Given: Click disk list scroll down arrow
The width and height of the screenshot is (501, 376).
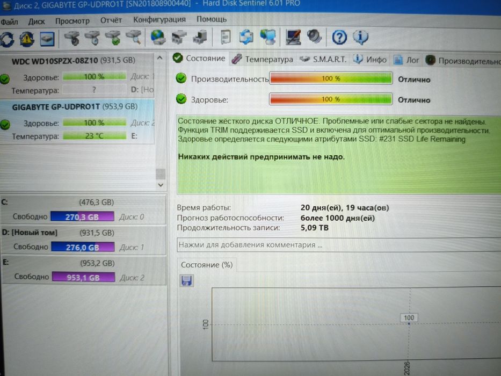Looking at the screenshot, I should coord(161,185).
